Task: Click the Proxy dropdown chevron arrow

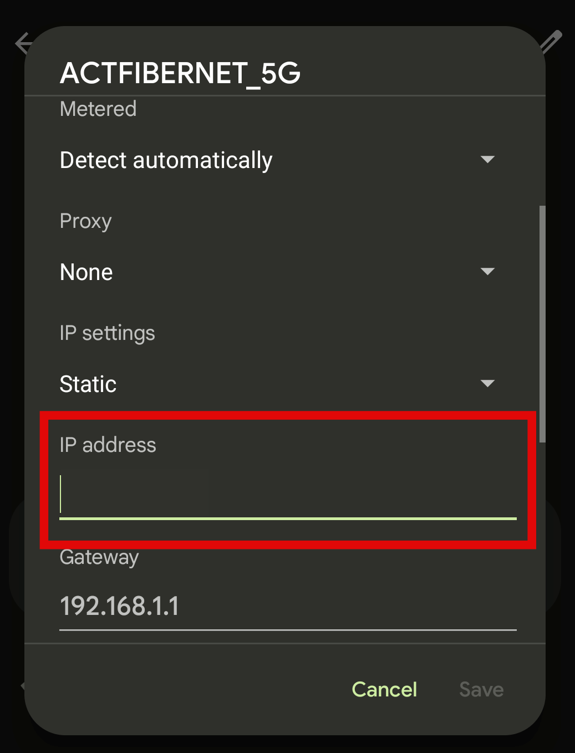Action: (487, 271)
